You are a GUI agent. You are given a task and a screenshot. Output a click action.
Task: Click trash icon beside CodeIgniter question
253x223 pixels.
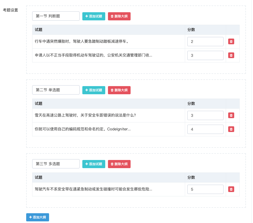click(231, 129)
